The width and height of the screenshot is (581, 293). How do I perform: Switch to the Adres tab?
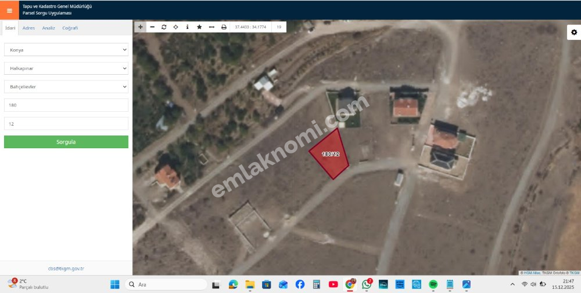pos(28,28)
